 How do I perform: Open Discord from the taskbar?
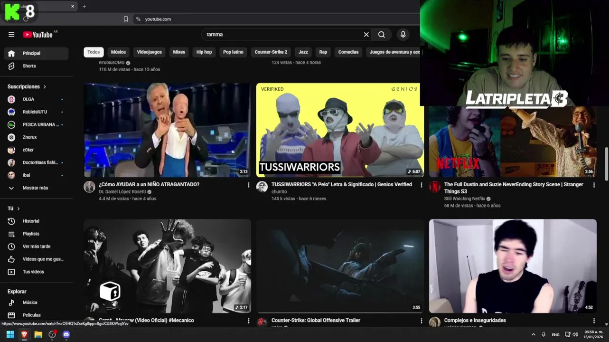66,334
